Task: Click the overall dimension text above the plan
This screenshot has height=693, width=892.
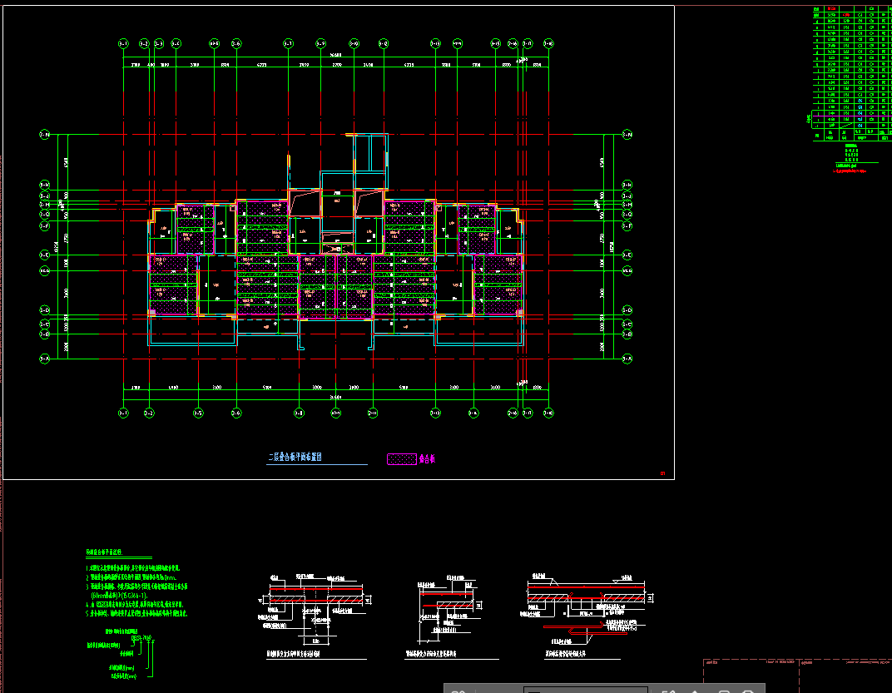Action: [x=335, y=57]
